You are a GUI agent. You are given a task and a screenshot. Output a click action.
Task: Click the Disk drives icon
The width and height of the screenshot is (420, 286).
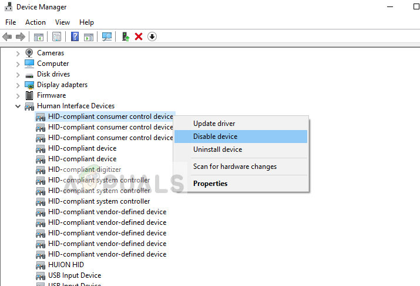tap(29, 75)
